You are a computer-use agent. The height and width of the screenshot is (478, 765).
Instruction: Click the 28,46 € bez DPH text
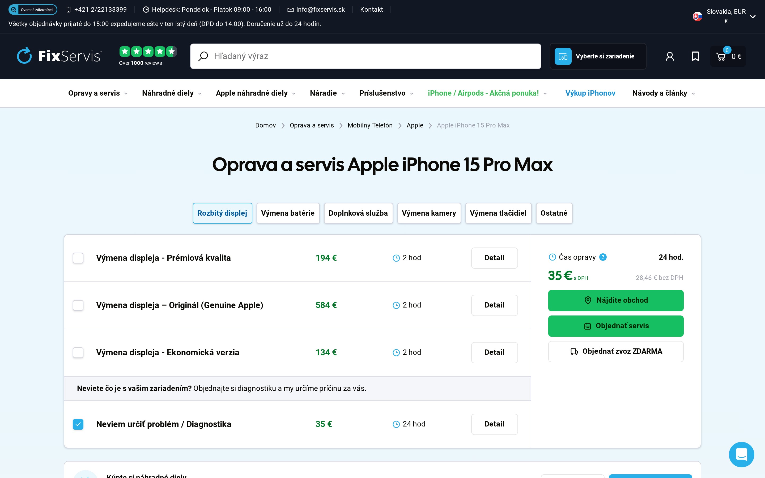[x=660, y=278]
